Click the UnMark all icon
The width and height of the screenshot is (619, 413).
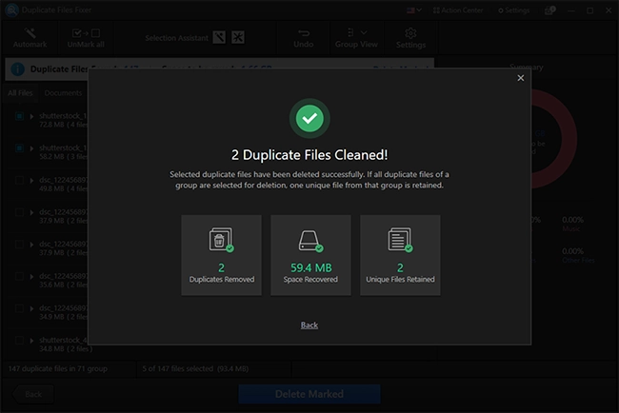(x=86, y=33)
